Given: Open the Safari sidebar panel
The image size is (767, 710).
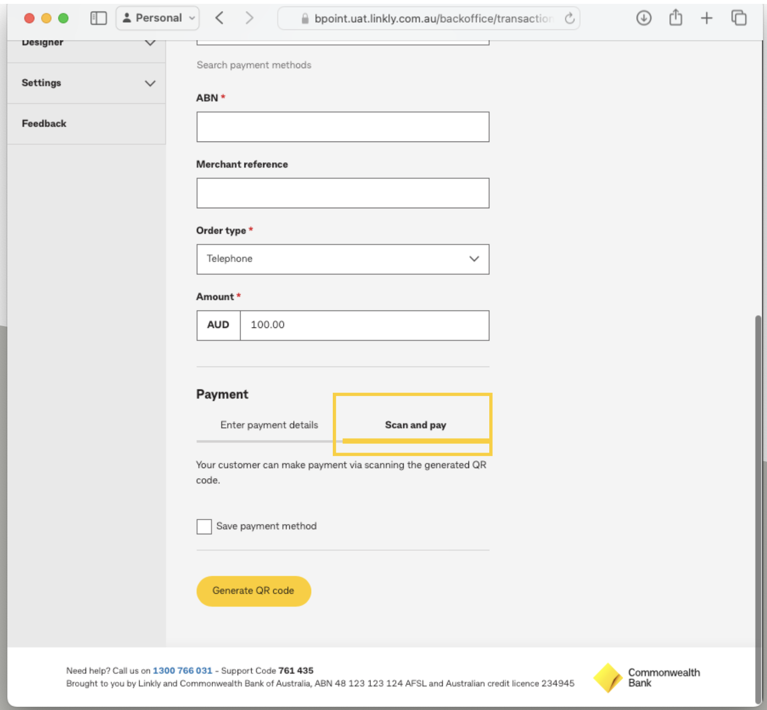Looking at the screenshot, I should click(x=98, y=18).
